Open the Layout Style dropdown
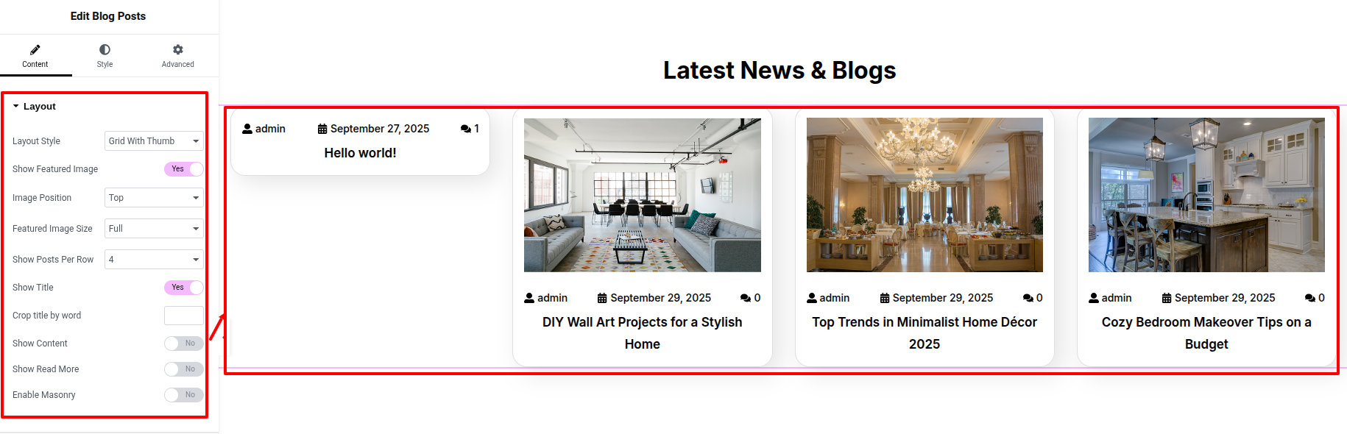The height and width of the screenshot is (434, 1347). (154, 141)
